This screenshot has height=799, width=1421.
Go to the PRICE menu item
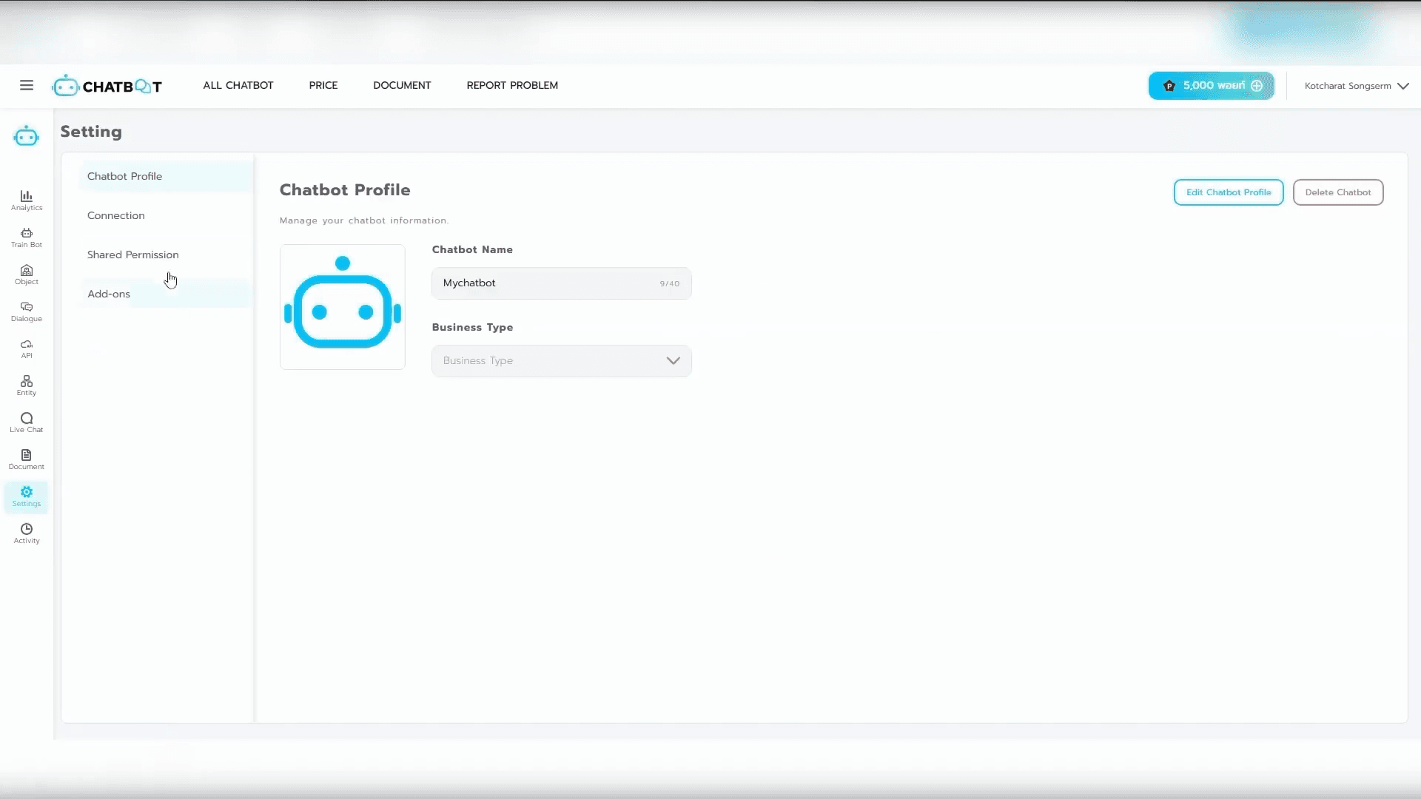click(x=323, y=85)
